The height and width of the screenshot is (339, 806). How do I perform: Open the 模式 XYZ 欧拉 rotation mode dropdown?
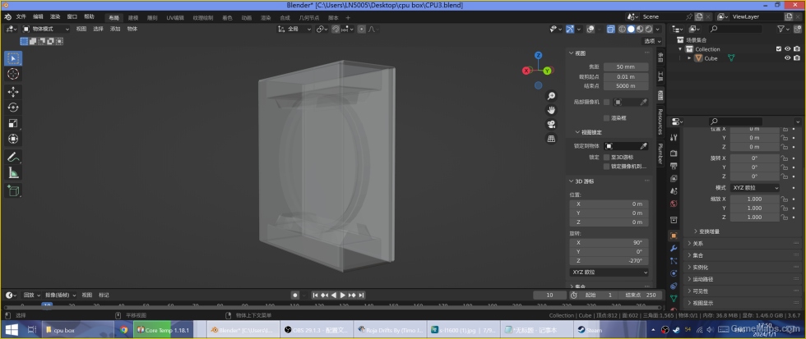point(755,188)
